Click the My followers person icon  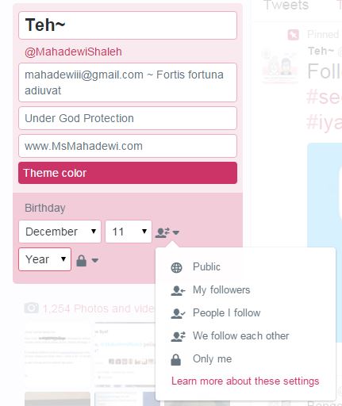(x=178, y=290)
